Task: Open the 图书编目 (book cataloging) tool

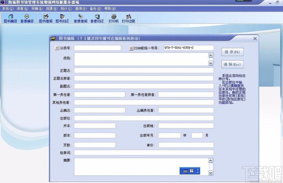Action: tap(10, 18)
